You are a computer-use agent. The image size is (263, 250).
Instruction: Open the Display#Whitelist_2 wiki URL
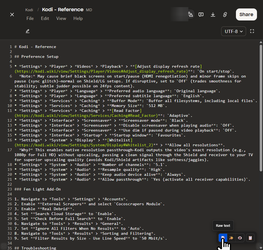pyautogui.click(x=84, y=145)
